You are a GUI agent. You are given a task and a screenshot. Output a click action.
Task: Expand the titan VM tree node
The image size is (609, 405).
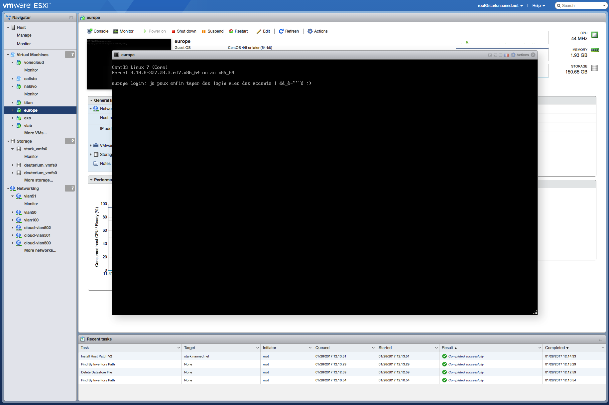click(13, 103)
